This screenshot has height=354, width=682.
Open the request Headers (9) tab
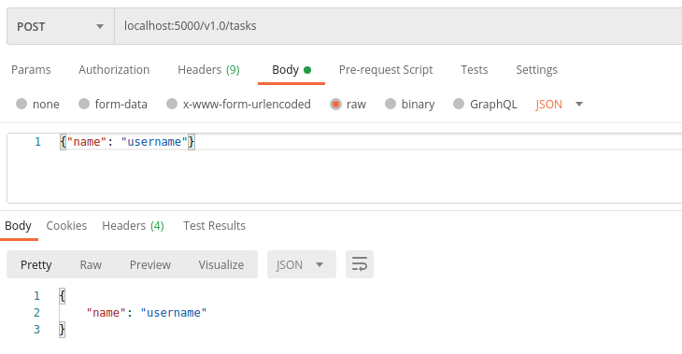click(x=208, y=69)
